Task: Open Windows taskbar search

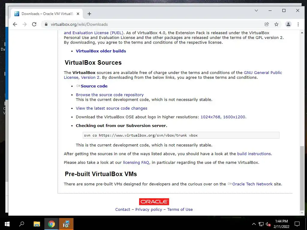Action: pos(22,224)
